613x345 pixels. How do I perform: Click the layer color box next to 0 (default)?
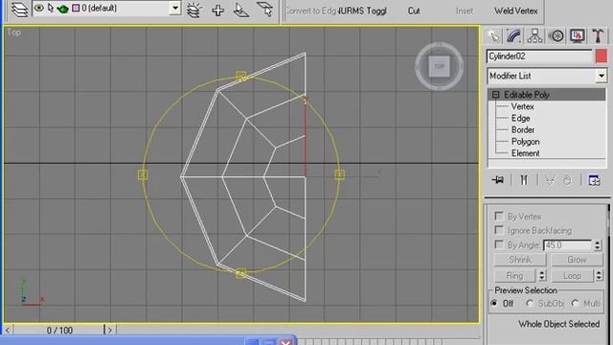[76, 8]
